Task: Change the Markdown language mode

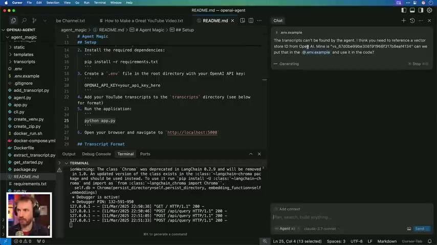Action: 387,241
